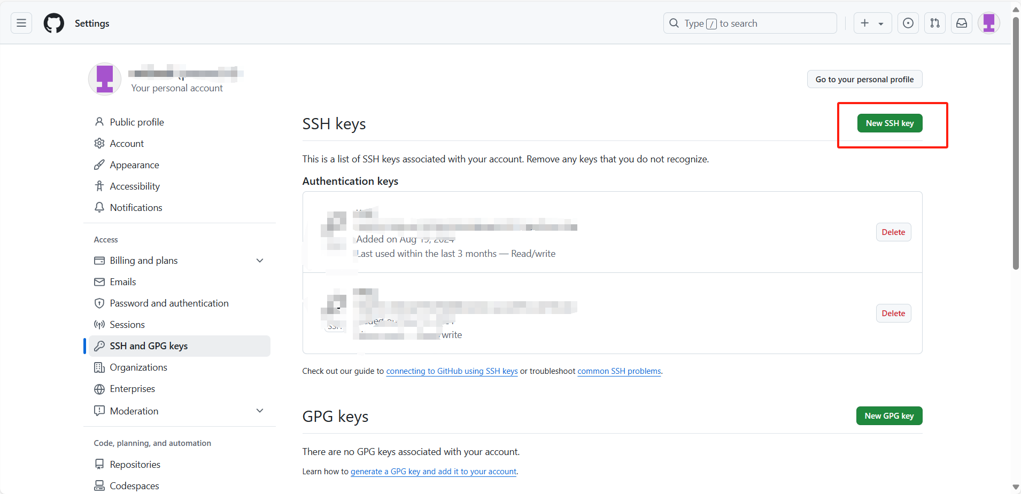1021x494 pixels.
Task: Click Go to your personal profile
Action: [x=864, y=80]
